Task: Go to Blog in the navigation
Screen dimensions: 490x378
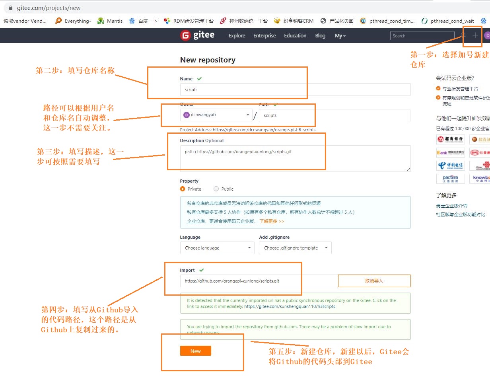Action: [x=320, y=36]
